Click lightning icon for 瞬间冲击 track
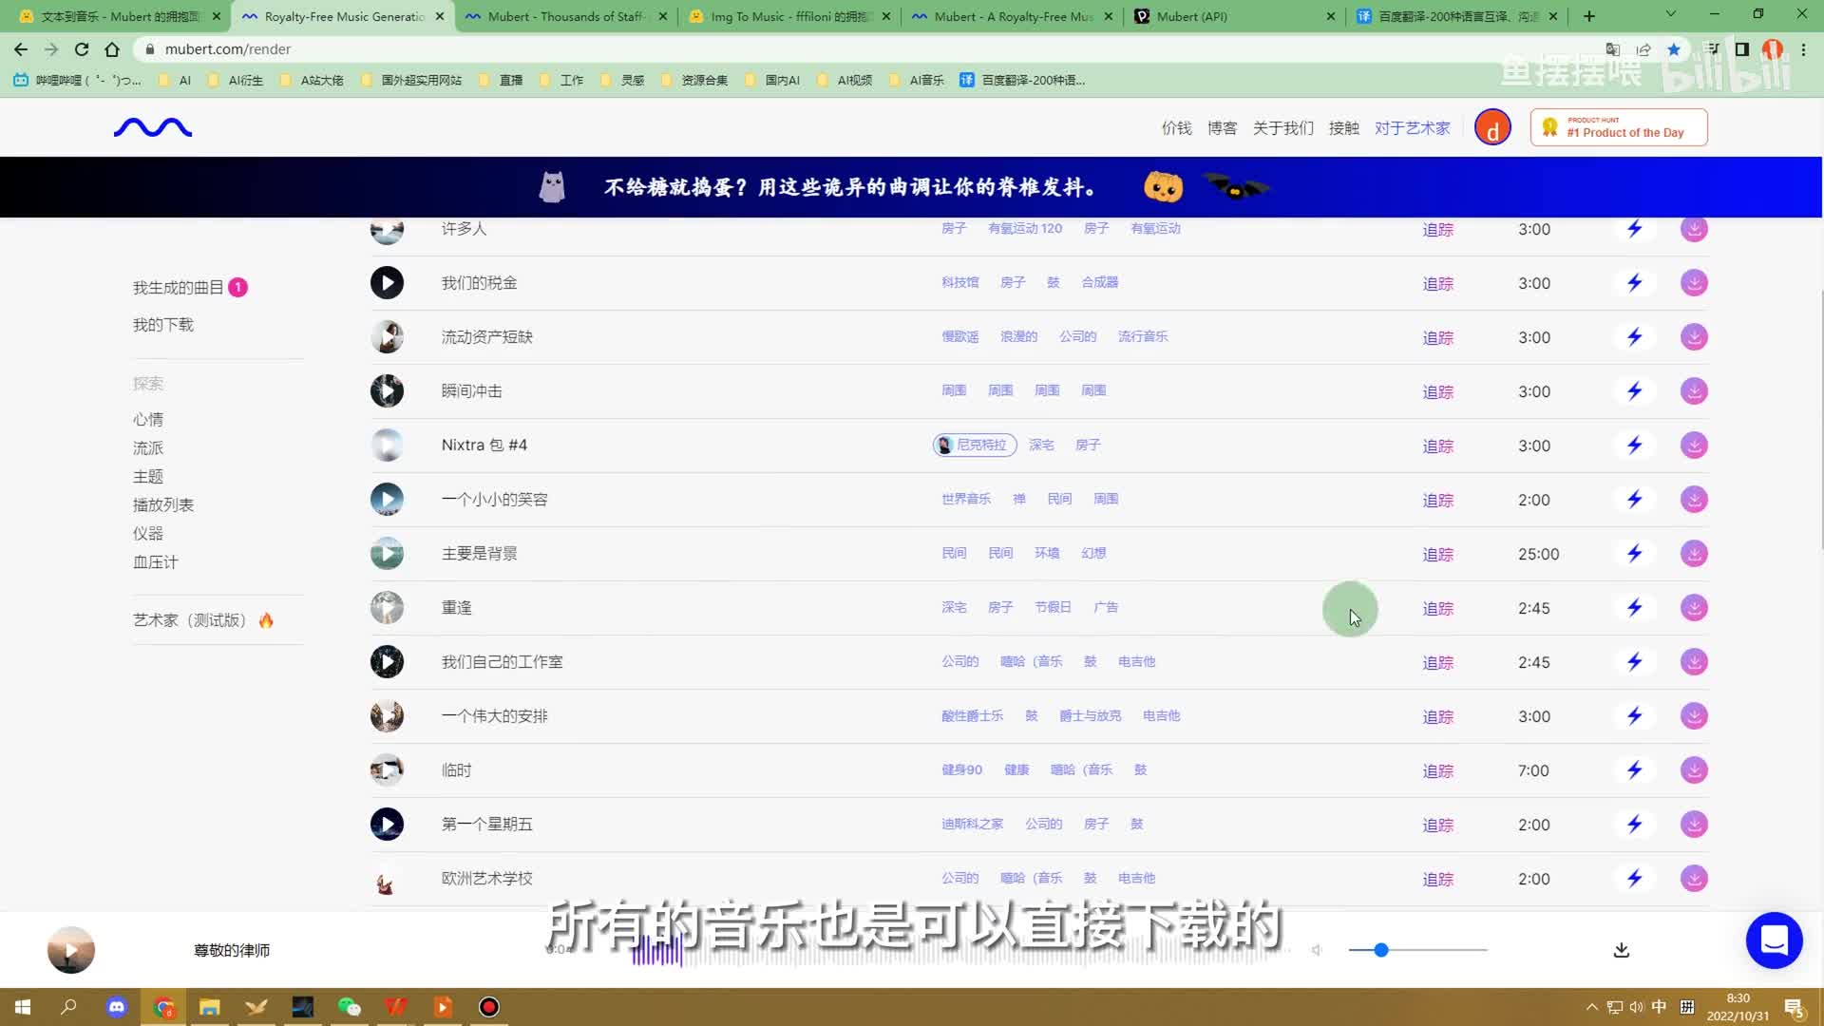The width and height of the screenshot is (1824, 1026). (1634, 391)
